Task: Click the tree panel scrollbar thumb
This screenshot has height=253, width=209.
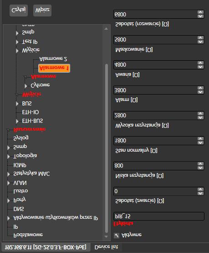Action: pyautogui.click(x=106, y=148)
